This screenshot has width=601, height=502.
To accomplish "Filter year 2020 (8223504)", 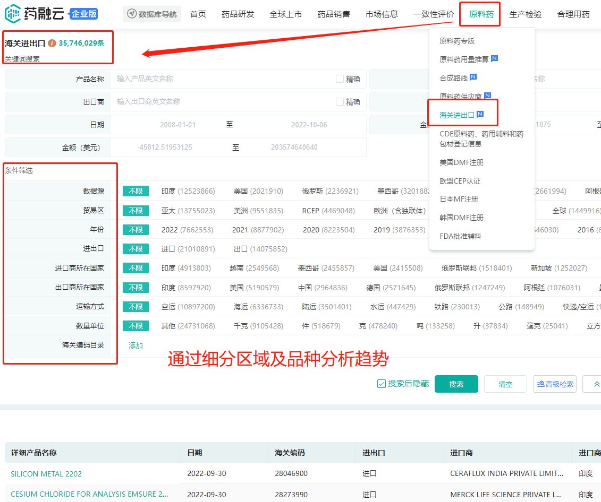I will pos(329,230).
